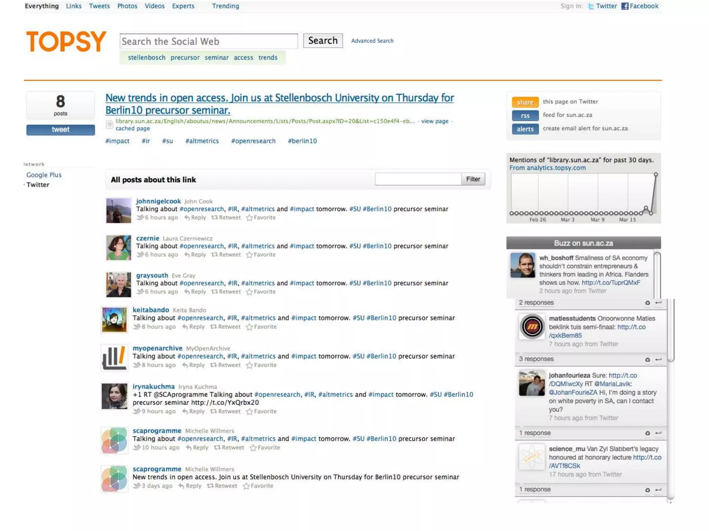The image size is (709, 531).
Task: Click Facebook icon in sign-in area
Action: pyautogui.click(x=625, y=6)
